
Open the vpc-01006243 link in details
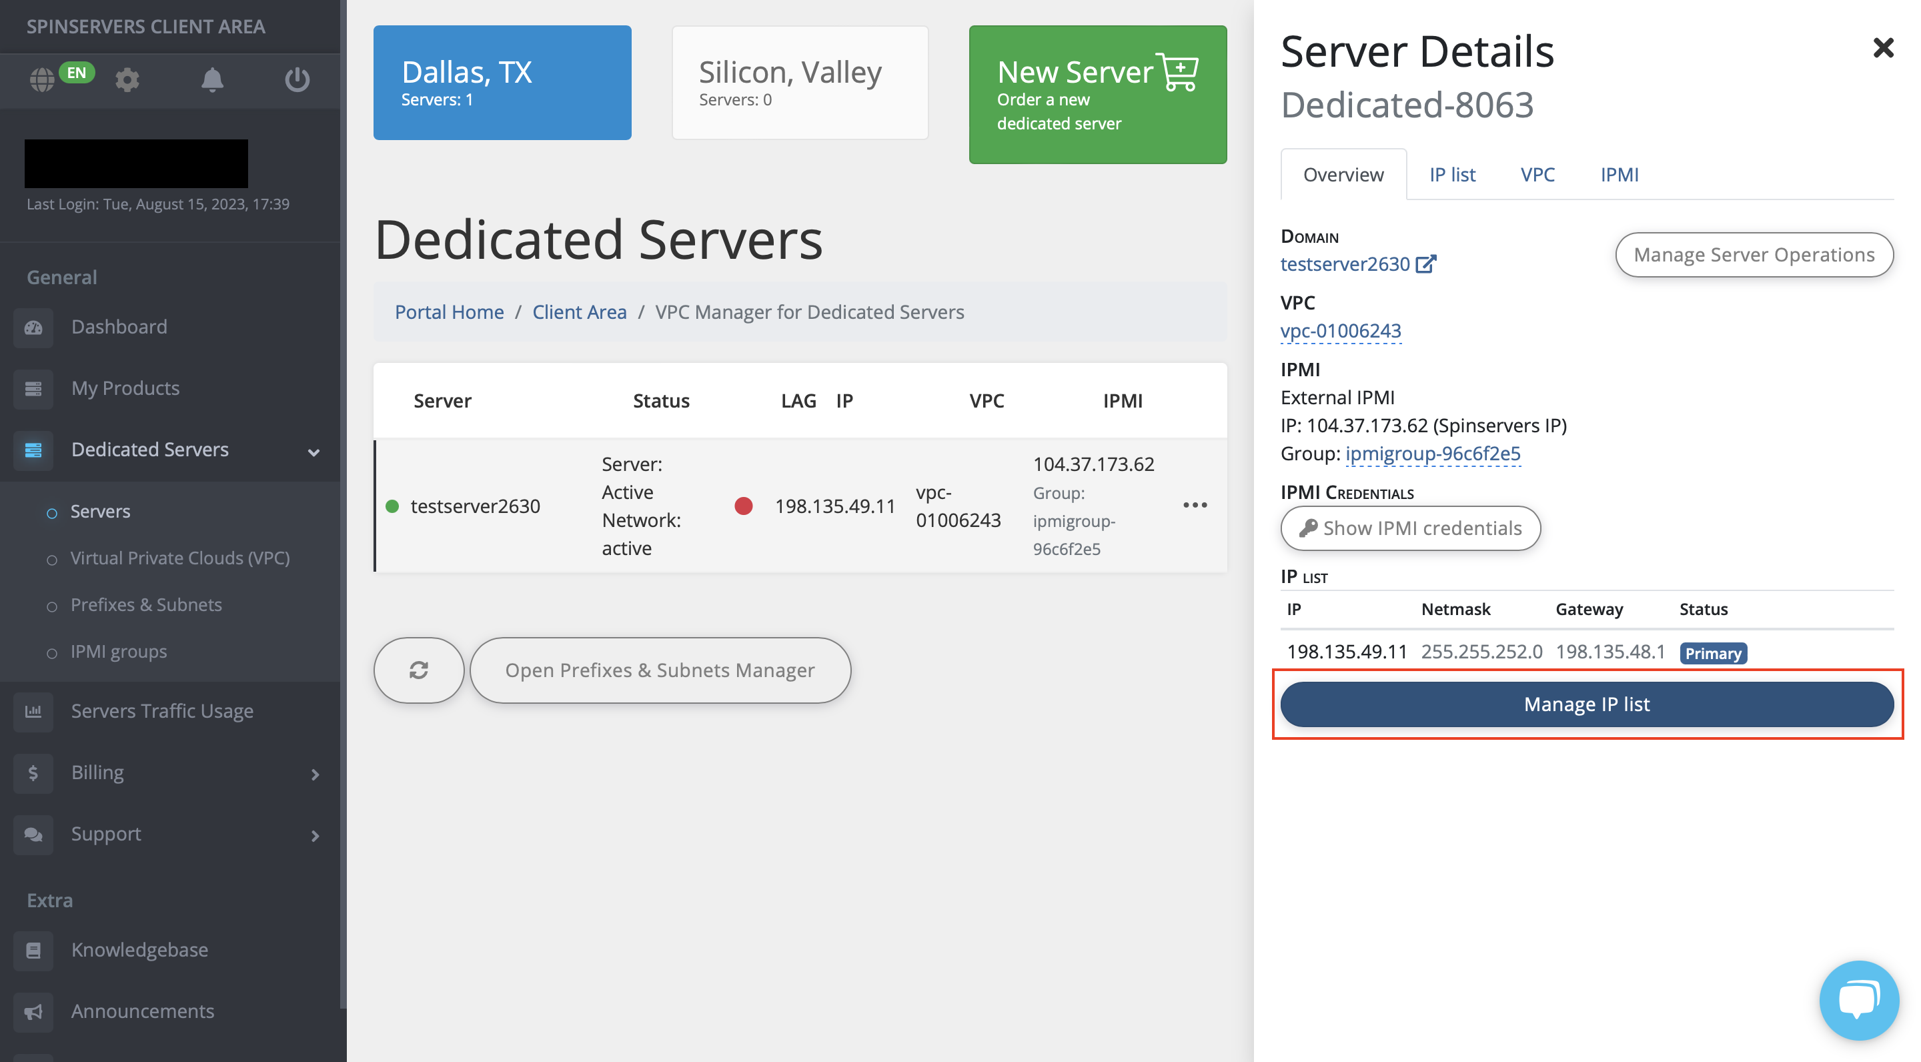tap(1340, 330)
